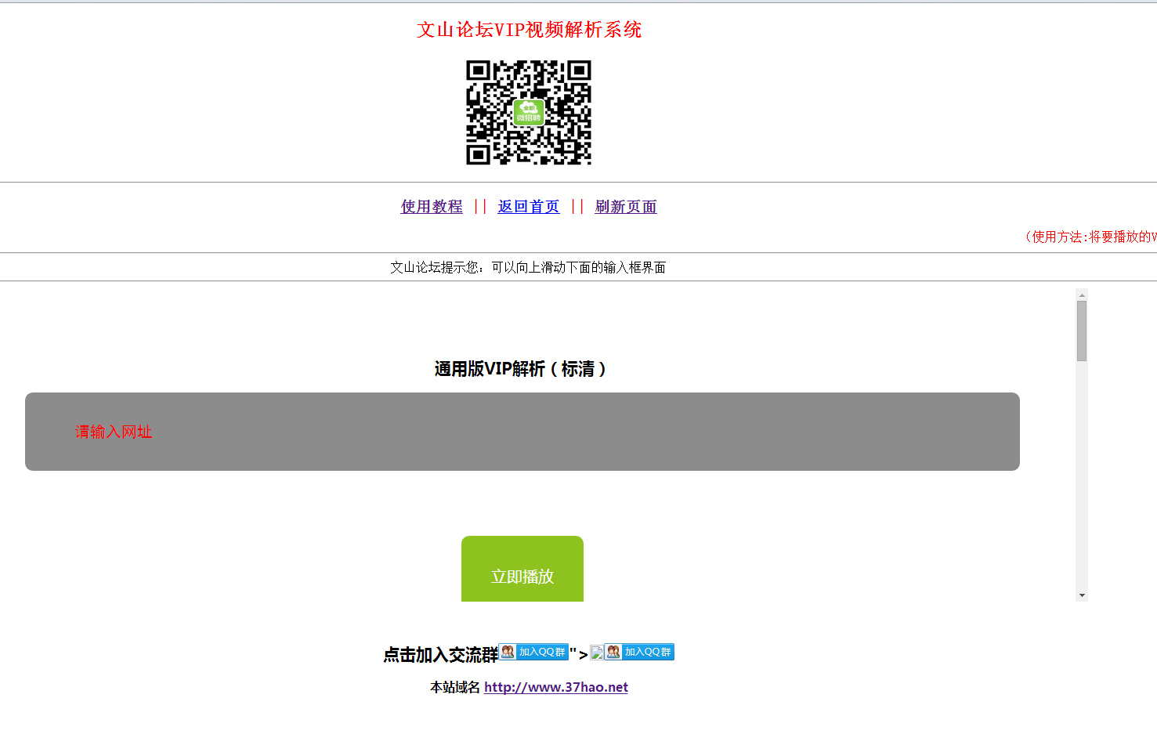The width and height of the screenshot is (1157, 745).
Task: Click the 本站域名 label text
Action: click(455, 687)
